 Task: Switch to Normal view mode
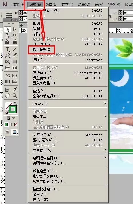click(x=7, y=132)
